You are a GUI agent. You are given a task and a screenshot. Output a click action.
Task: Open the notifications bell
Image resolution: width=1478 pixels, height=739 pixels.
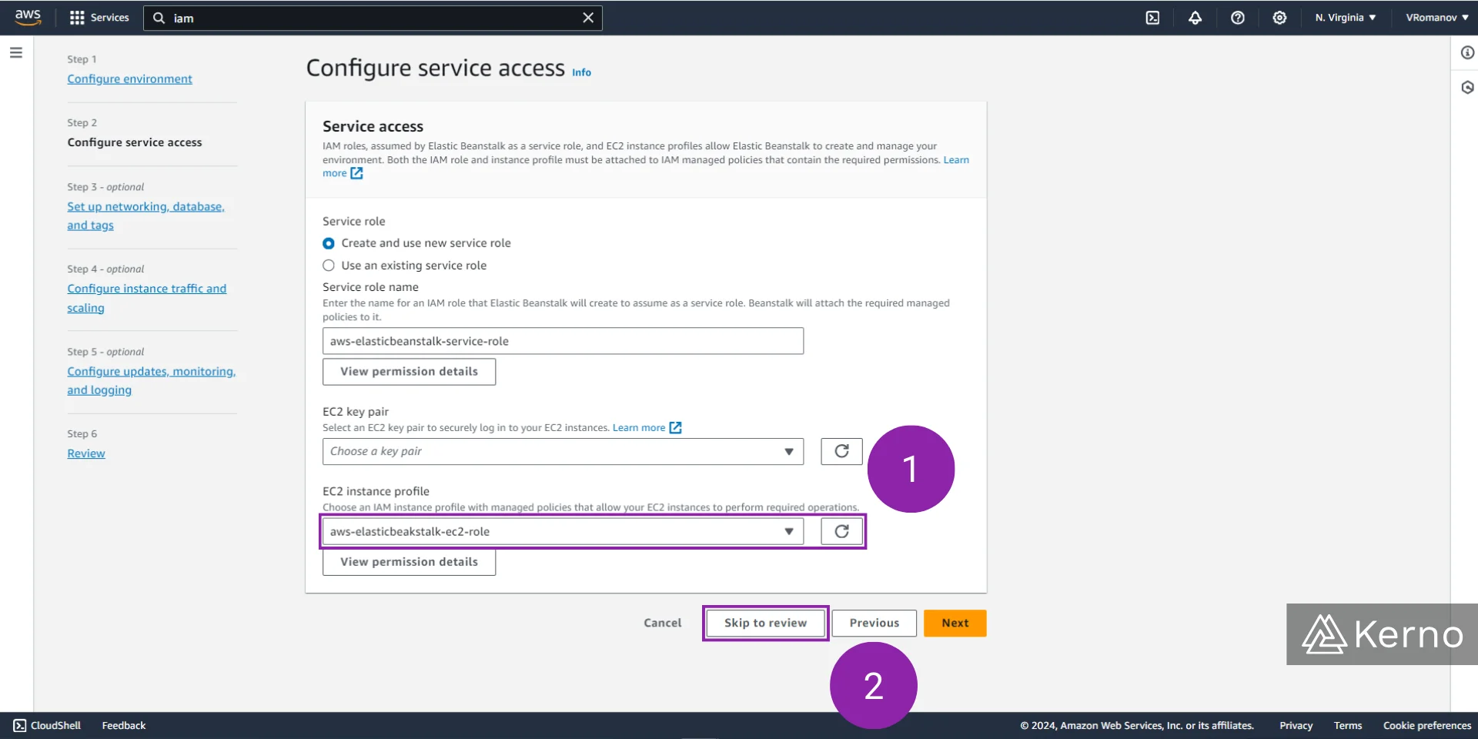(1195, 18)
